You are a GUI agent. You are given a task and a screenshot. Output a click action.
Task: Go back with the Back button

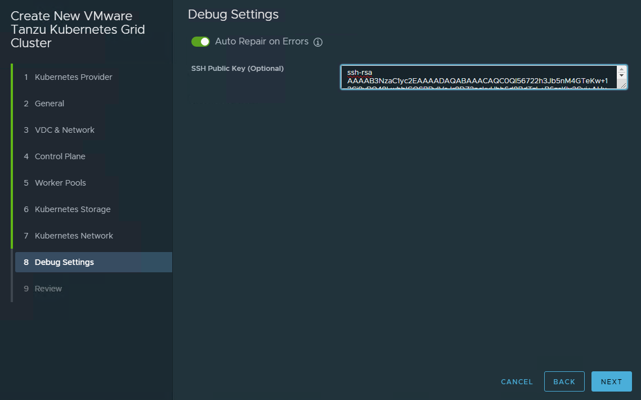(x=564, y=381)
